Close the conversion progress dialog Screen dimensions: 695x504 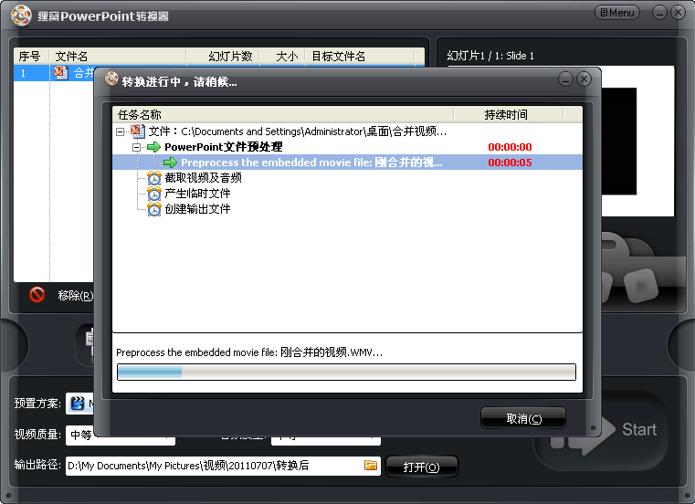[x=584, y=79]
